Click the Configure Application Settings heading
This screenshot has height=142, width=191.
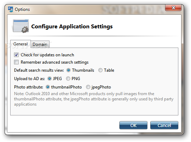coord(72,27)
